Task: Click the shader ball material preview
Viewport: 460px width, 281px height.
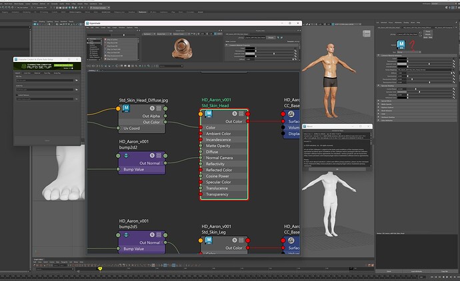Action: [182, 48]
